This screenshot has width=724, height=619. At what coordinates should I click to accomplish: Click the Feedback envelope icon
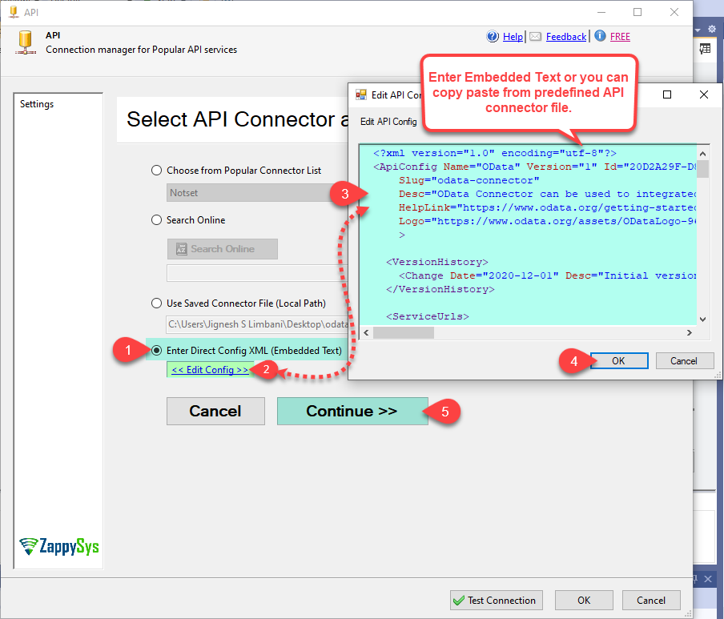click(535, 37)
